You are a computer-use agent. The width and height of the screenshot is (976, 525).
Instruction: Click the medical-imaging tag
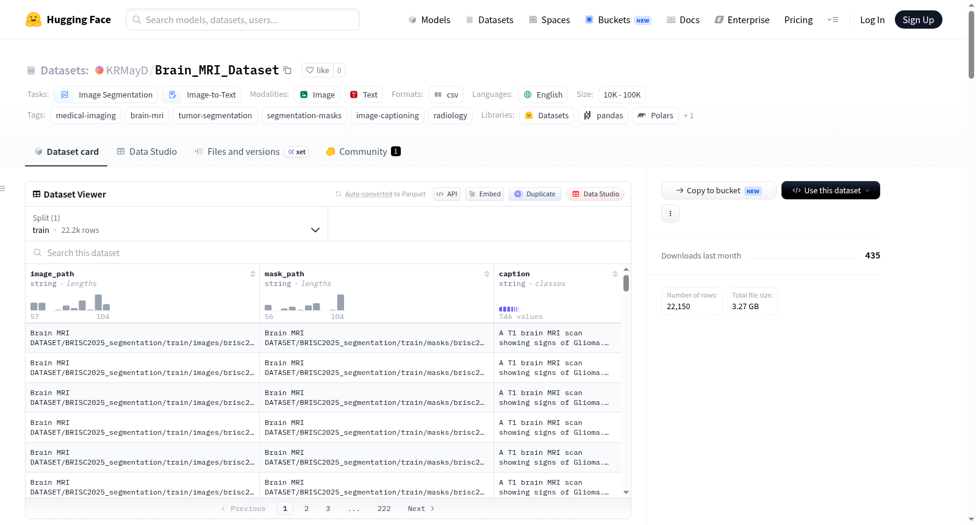click(85, 115)
